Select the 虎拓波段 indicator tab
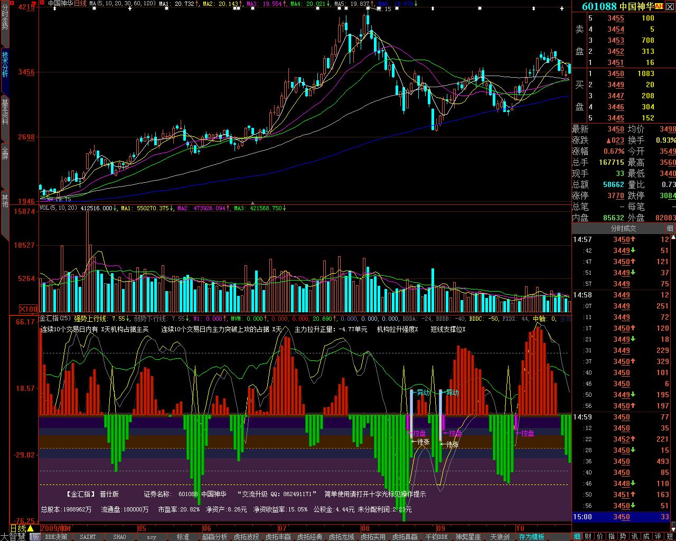Viewport: 676px width, 541px height. (x=246, y=537)
